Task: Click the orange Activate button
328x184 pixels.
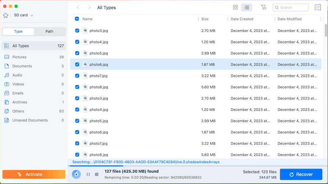Action: click(34, 175)
